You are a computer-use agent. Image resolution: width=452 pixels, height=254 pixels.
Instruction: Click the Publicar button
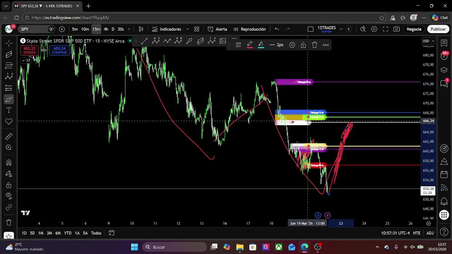point(438,29)
